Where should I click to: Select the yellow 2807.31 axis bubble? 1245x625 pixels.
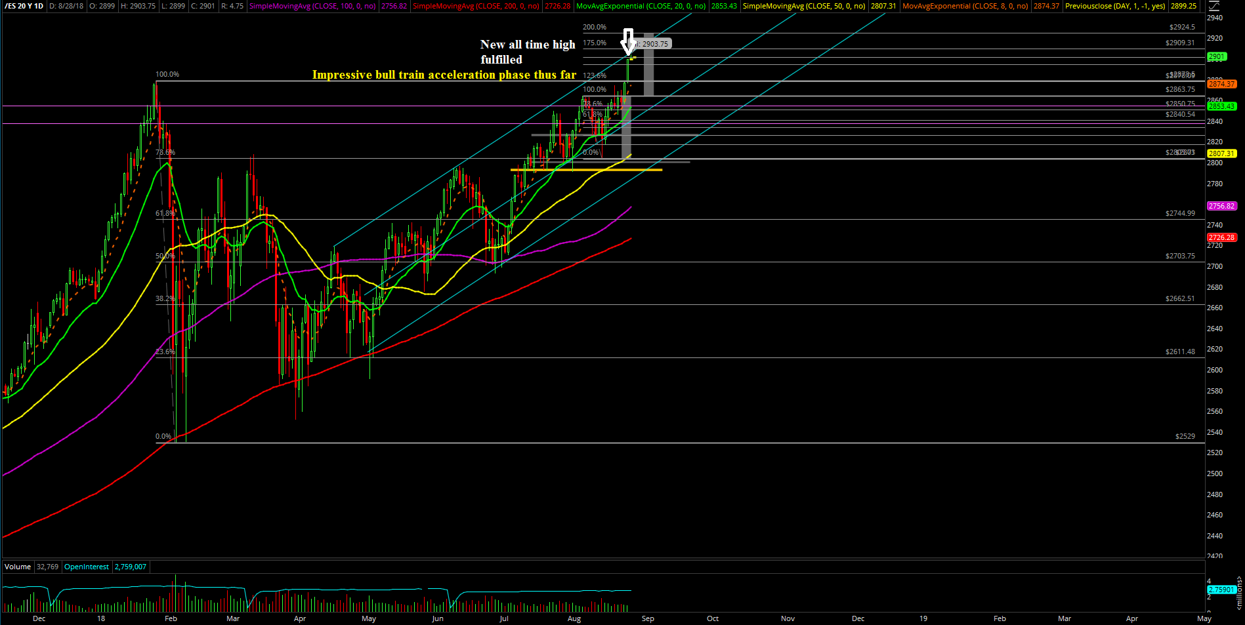(x=1222, y=153)
